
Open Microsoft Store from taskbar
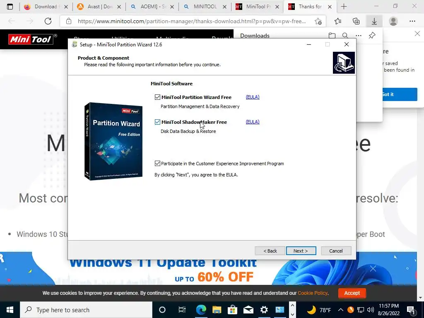(232, 310)
